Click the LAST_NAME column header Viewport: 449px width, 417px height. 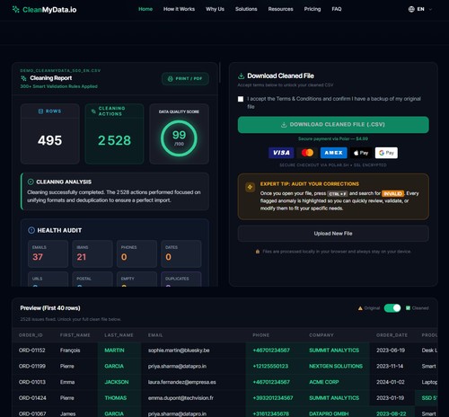point(119,335)
